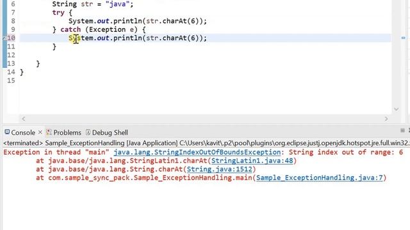Click the line 10 marker in the gutter
This screenshot has height=230, width=410.
pos(4,38)
